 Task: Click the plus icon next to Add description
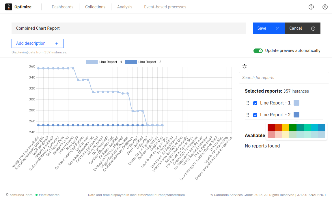coord(57,43)
